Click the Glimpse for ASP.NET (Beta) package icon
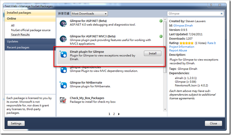Viewport: 231px width, 135px height. (63, 23)
